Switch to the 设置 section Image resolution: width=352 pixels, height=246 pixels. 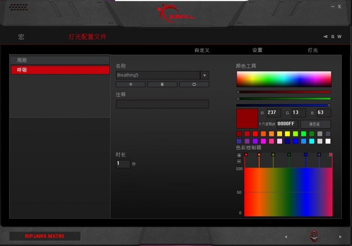pyautogui.click(x=257, y=50)
